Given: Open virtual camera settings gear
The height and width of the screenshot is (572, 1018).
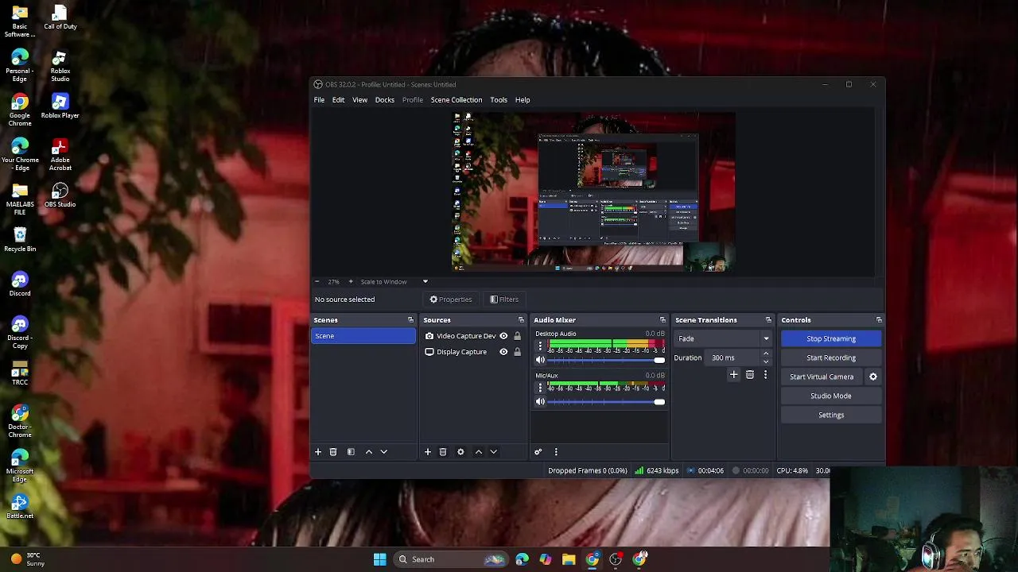Looking at the screenshot, I should [873, 377].
